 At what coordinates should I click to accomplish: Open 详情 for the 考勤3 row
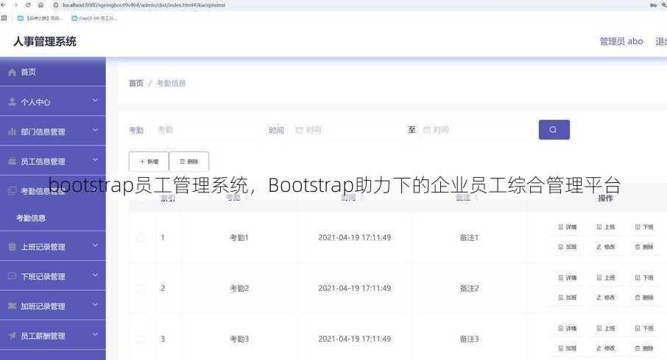(x=567, y=328)
